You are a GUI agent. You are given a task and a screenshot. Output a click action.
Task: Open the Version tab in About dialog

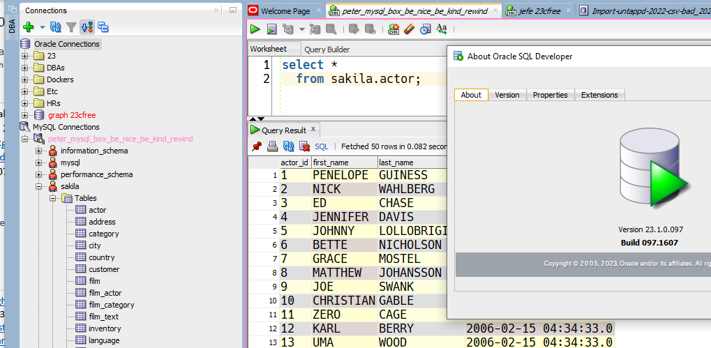[x=507, y=95]
